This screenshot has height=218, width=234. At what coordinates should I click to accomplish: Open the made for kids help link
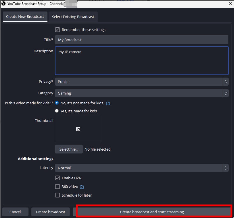click(x=108, y=103)
